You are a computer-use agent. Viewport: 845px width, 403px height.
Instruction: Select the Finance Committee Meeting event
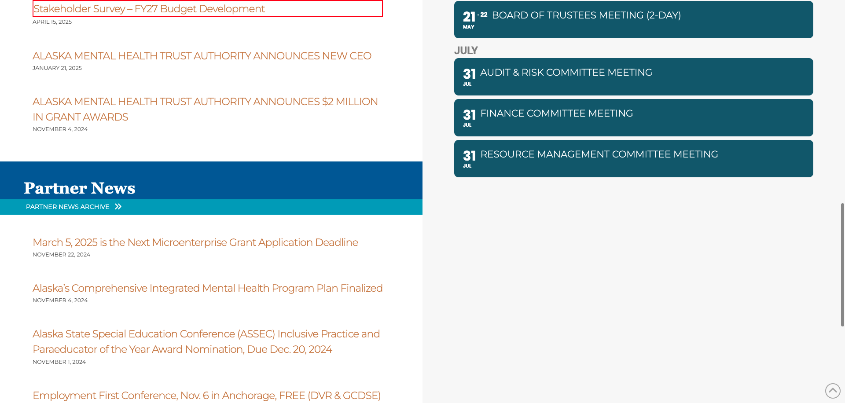[x=556, y=114]
